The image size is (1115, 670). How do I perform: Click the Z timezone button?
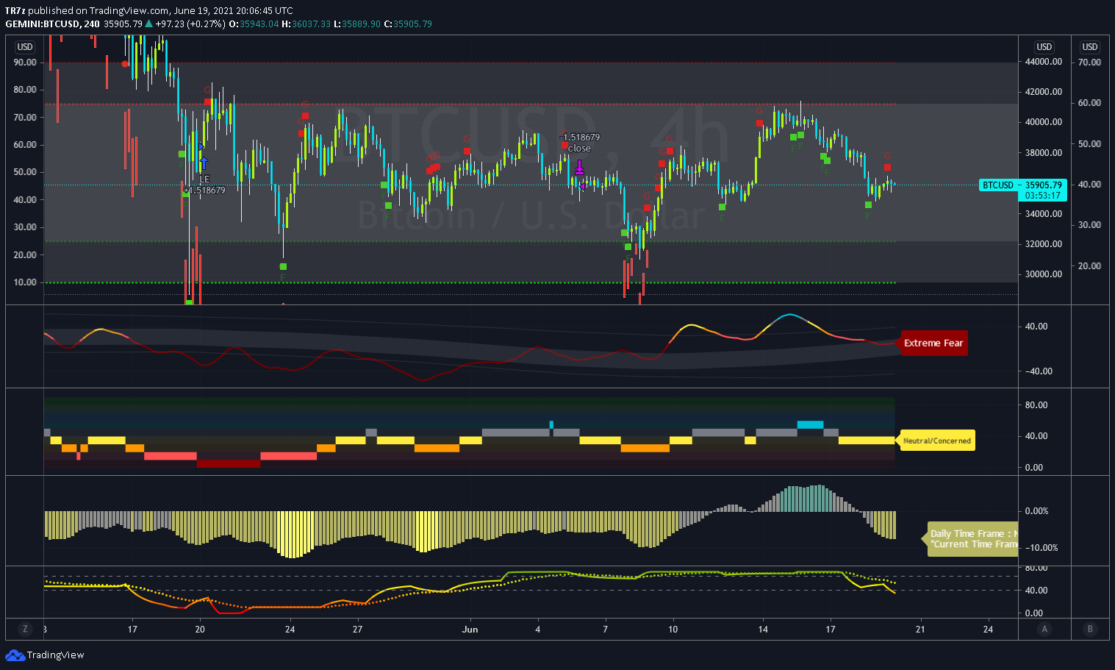[25, 629]
